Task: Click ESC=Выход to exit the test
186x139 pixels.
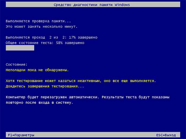Action: pos(166,135)
